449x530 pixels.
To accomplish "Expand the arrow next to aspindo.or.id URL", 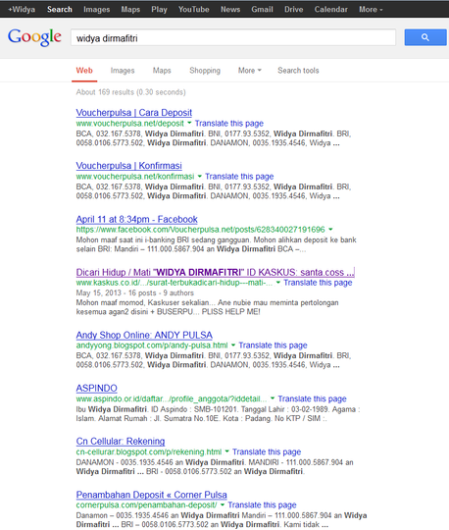I will (x=273, y=398).
